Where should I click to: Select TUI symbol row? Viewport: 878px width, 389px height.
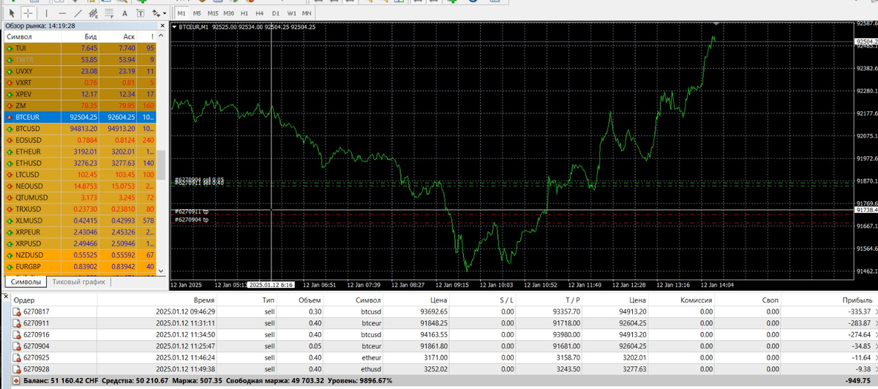(79, 48)
